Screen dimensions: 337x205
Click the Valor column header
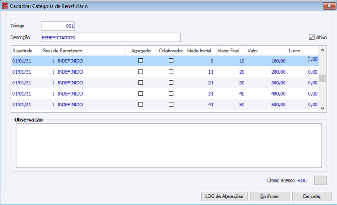coord(266,51)
